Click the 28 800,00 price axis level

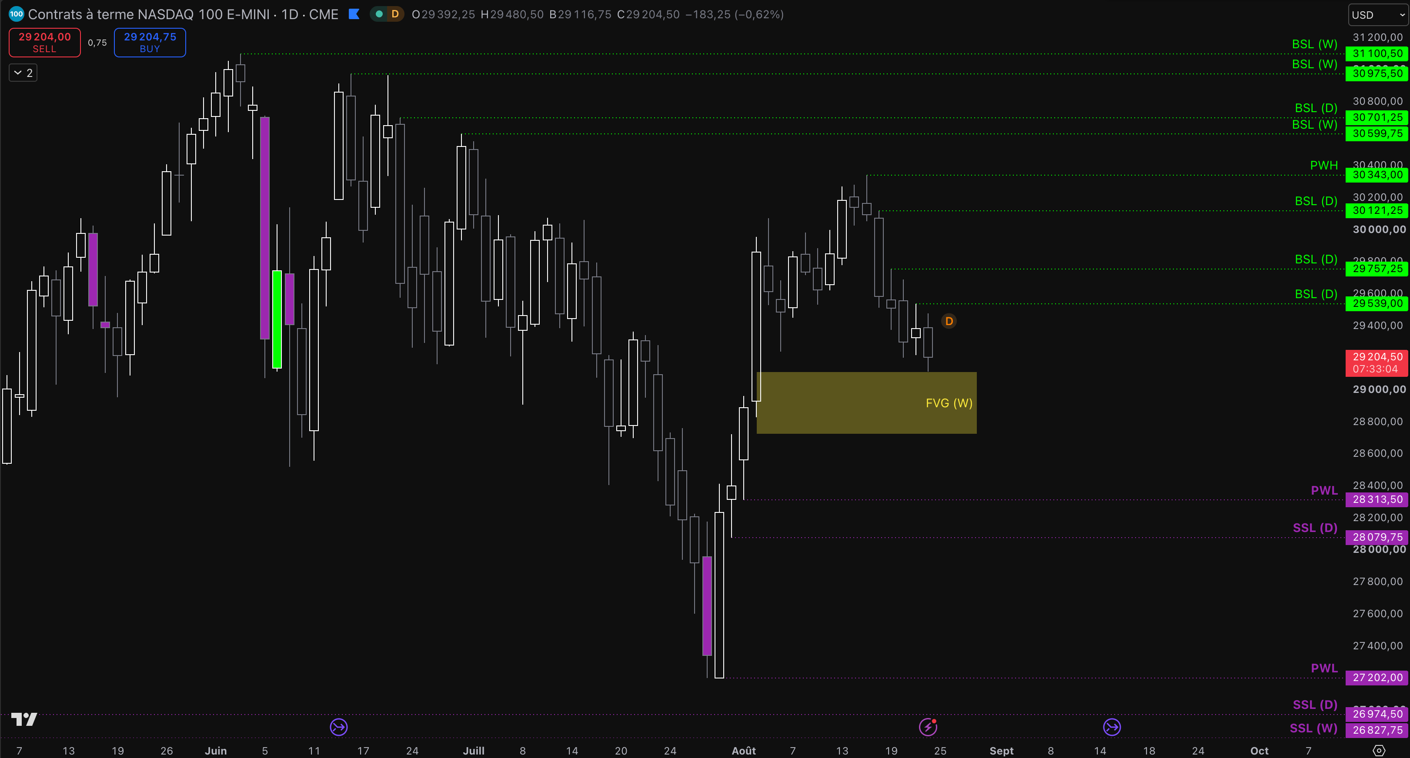[1378, 422]
